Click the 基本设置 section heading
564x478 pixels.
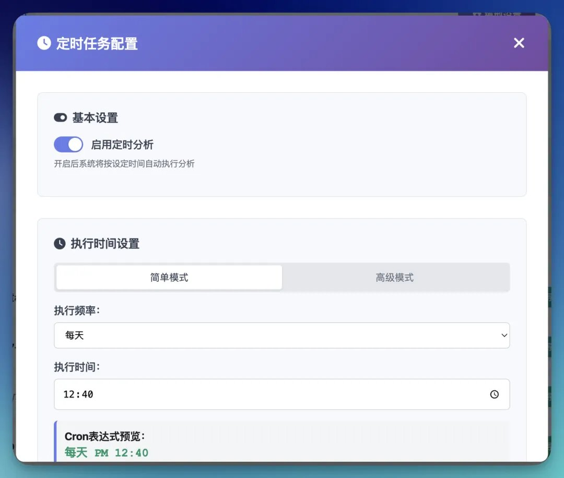(x=96, y=118)
